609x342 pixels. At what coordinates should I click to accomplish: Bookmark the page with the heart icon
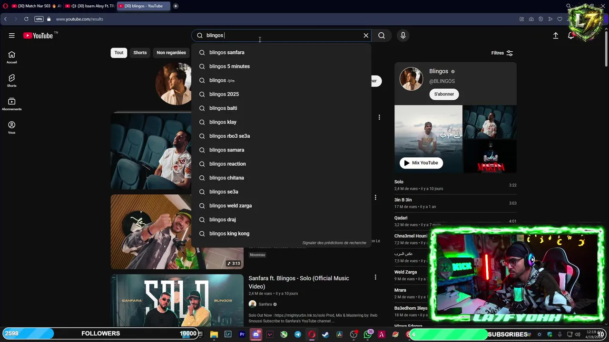click(560, 19)
